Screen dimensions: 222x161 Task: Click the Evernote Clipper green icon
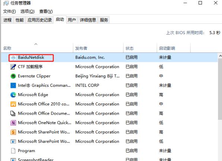(x=13, y=76)
